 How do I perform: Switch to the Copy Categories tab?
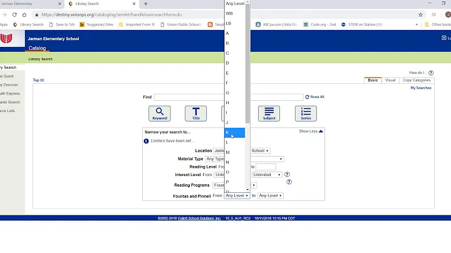[417, 80]
